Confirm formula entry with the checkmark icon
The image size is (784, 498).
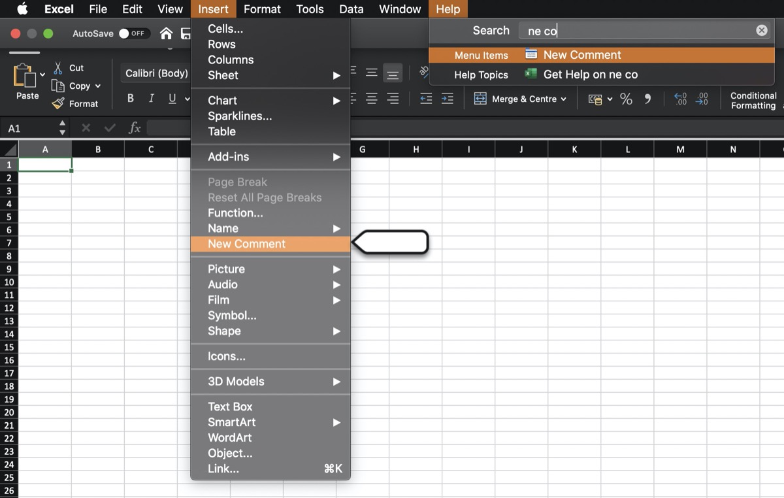pos(110,128)
